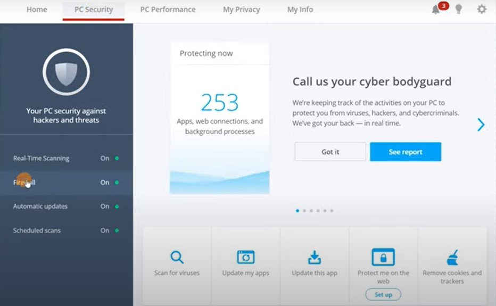The image size is (496, 306).
Task: Open the My Privacy tab
Action: click(242, 10)
